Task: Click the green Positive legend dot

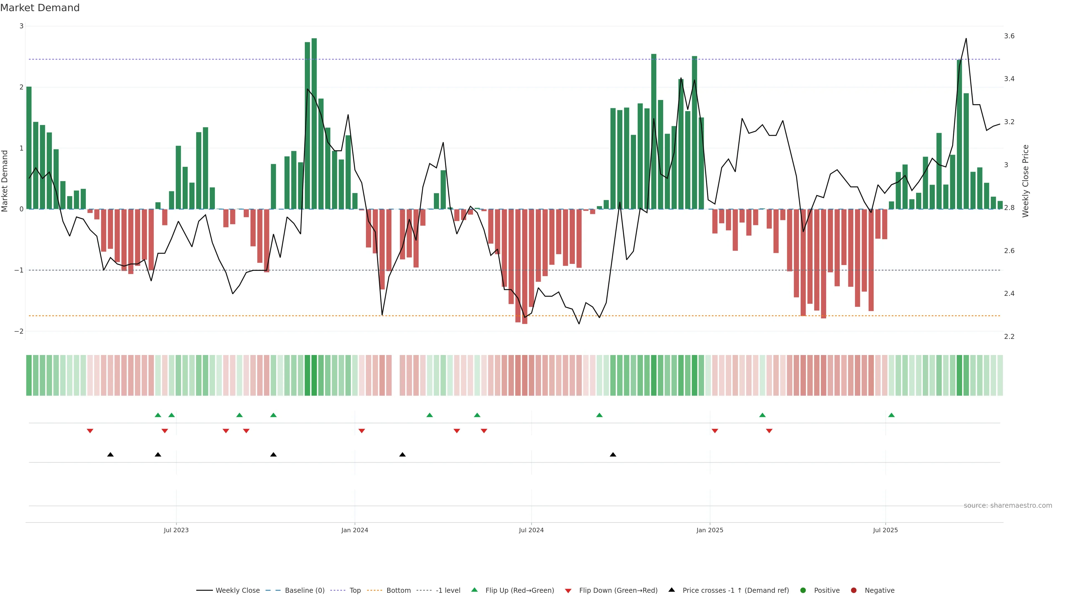Action: click(x=803, y=590)
